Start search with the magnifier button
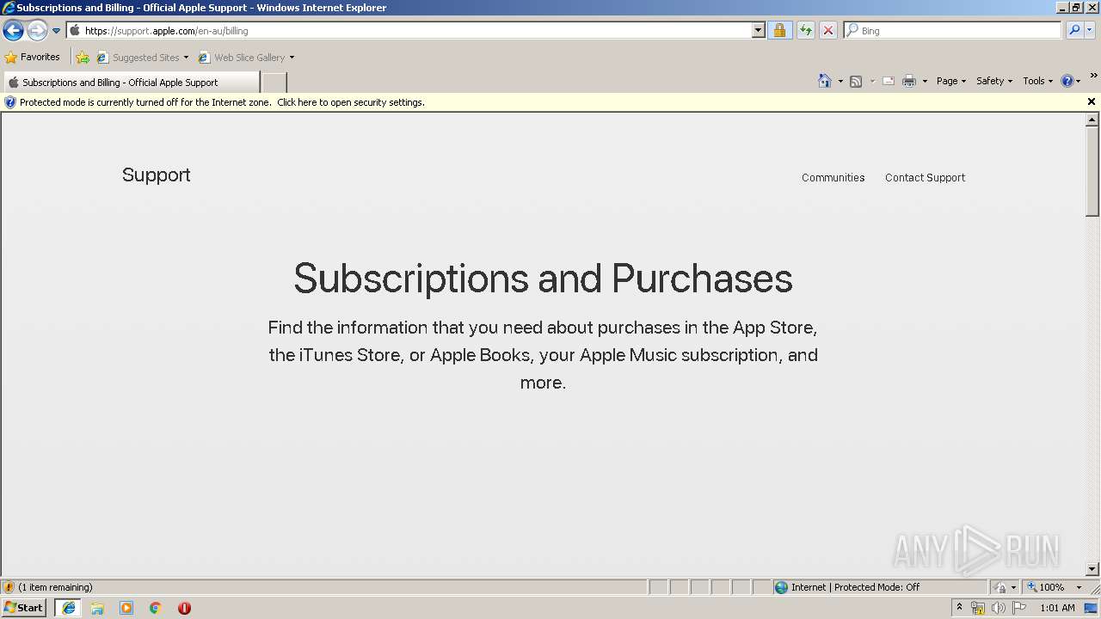The height and width of the screenshot is (619, 1101). coord(1074,30)
